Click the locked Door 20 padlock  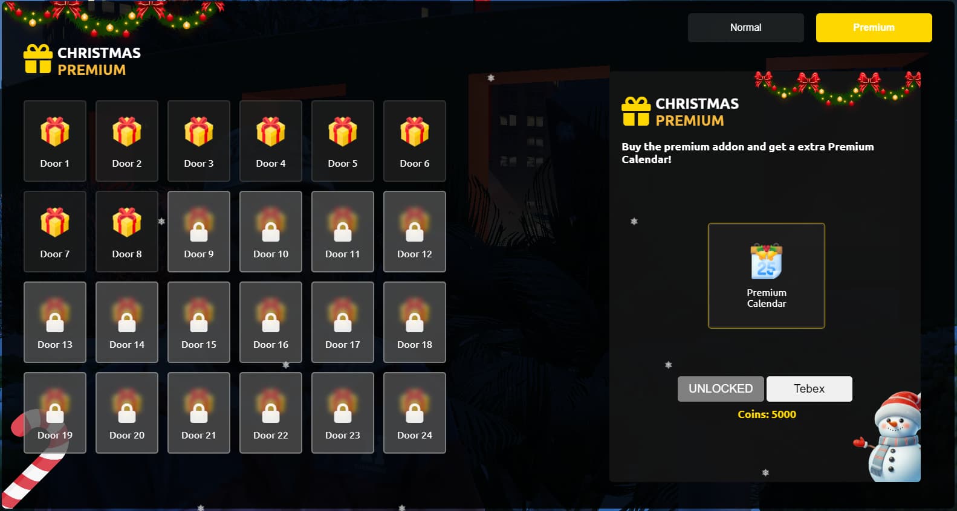127,413
